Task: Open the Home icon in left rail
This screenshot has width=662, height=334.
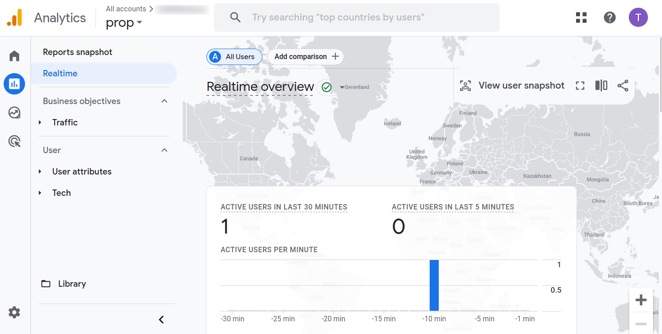Action: tap(15, 56)
